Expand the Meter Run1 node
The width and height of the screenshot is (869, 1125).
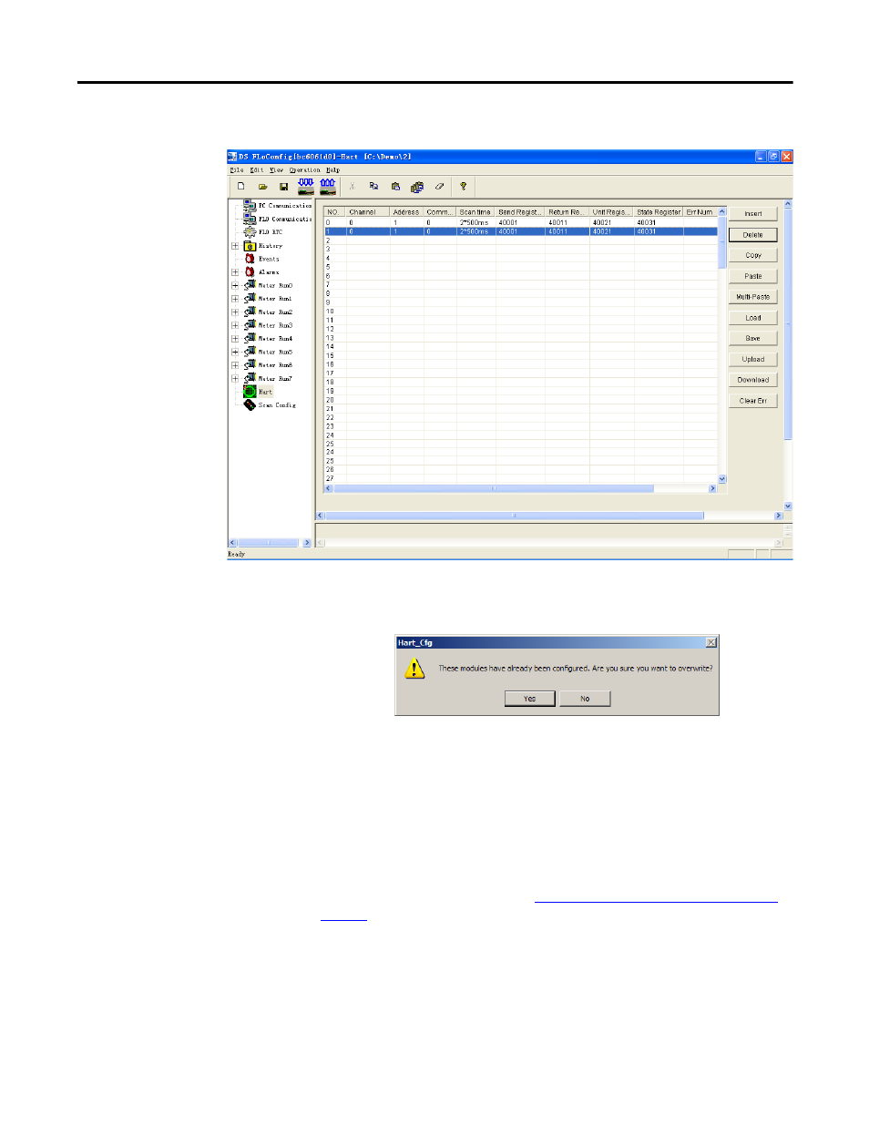235,299
